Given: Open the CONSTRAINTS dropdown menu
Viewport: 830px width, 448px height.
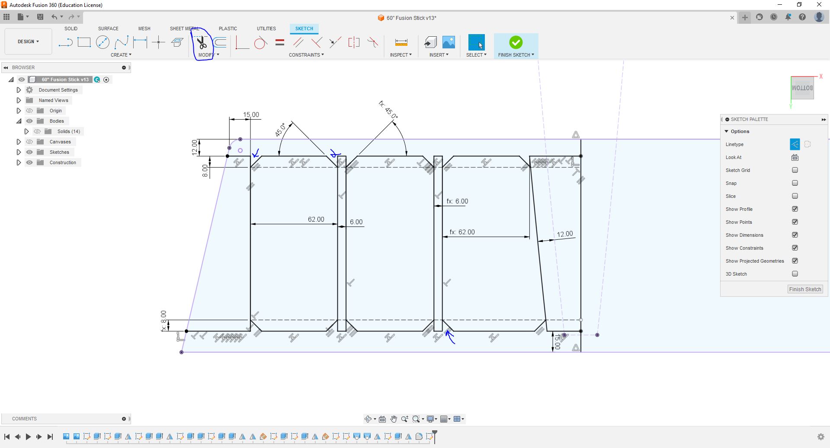Looking at the screenshot, I should coord(306,55).
